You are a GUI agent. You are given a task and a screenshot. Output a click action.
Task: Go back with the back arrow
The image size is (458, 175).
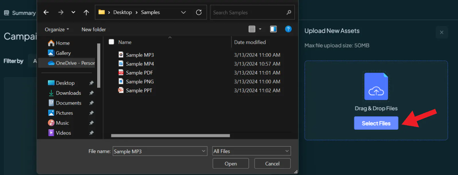pos(46,12)
